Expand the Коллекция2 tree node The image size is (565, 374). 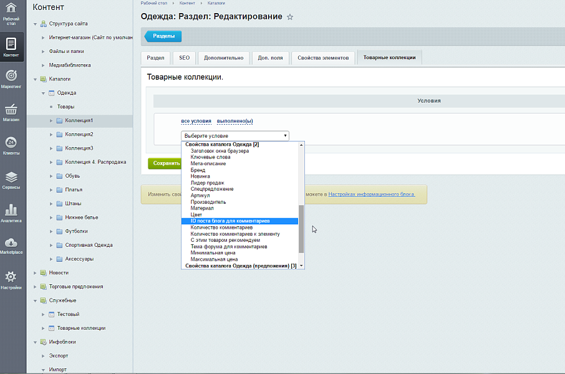coord(51,135)
